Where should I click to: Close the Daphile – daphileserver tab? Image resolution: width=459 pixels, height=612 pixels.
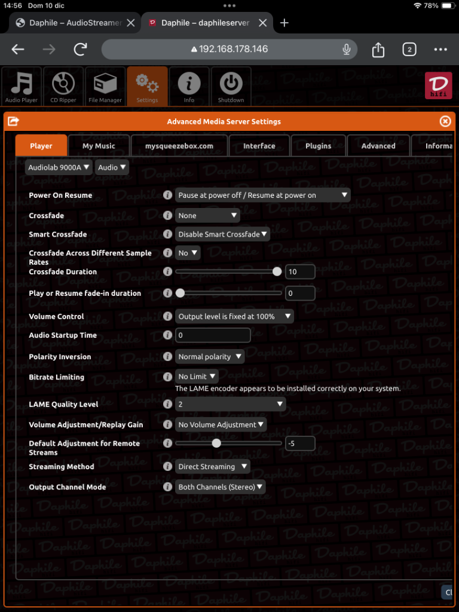[x=263, y=23]
